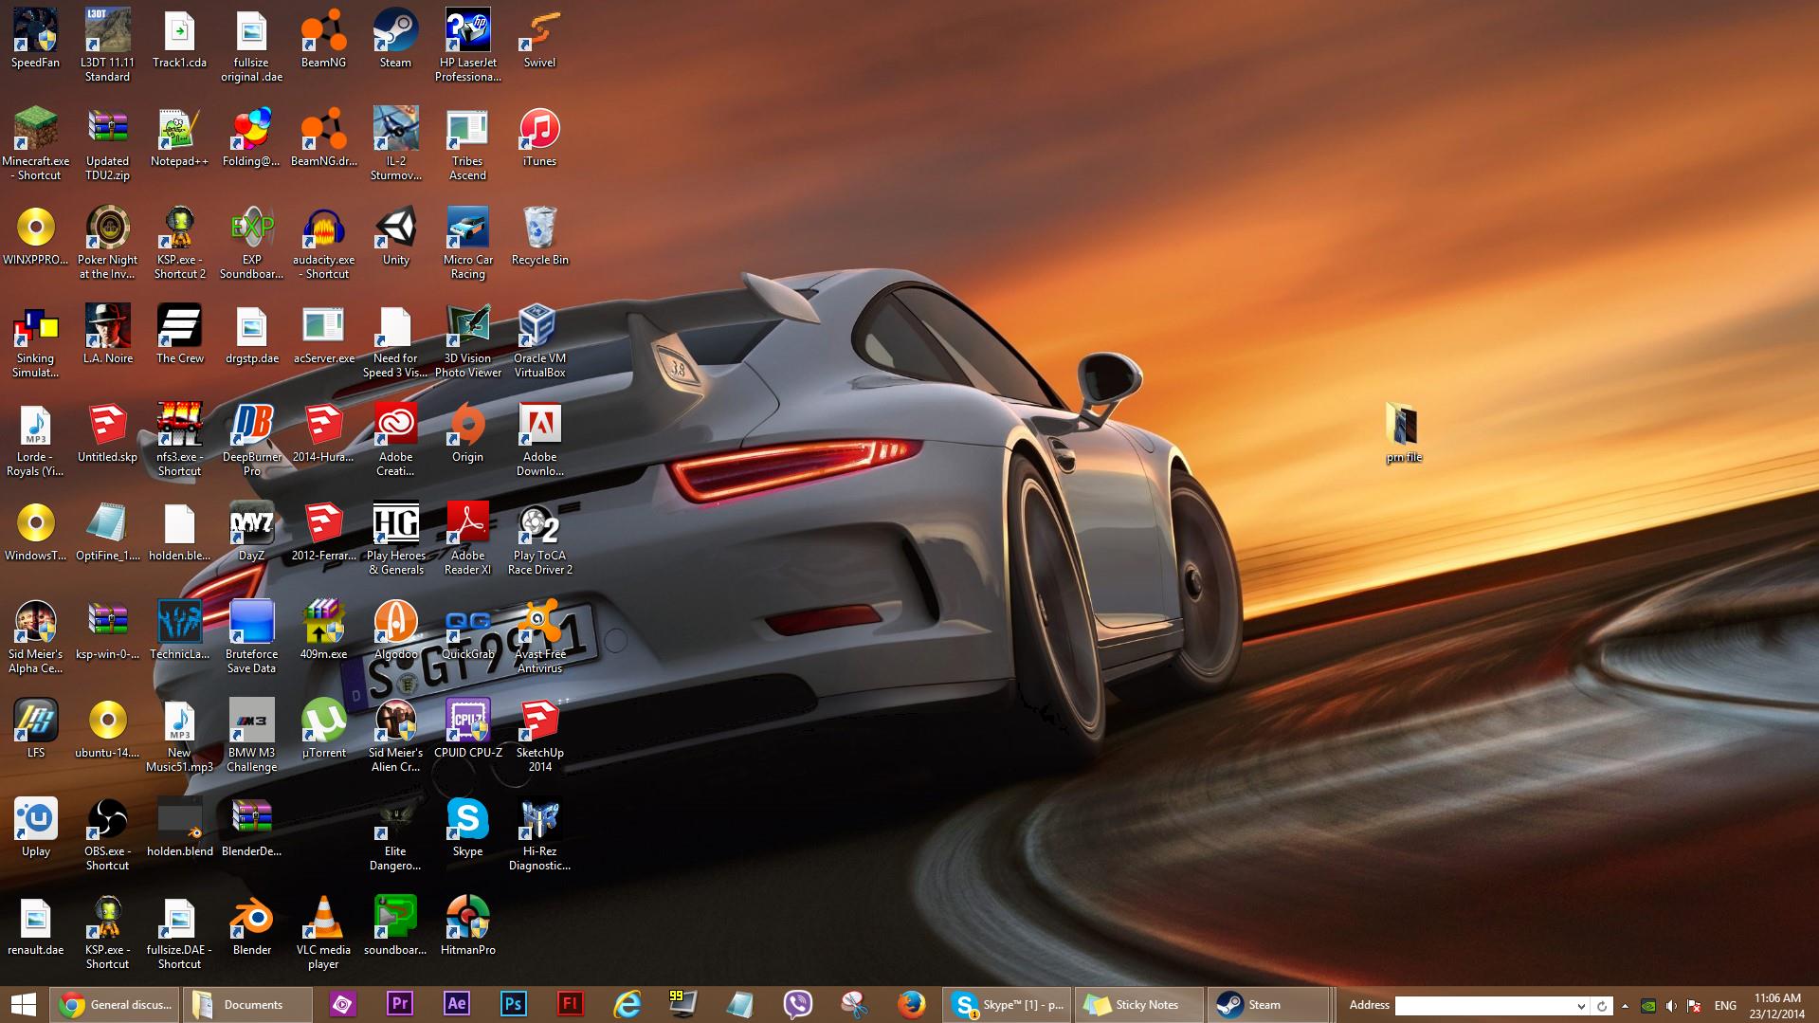The width and height of the screenshot is (1819, 1023).
Task: Launch Adobe Flash from the taskbar
Action: point(571,1005)
